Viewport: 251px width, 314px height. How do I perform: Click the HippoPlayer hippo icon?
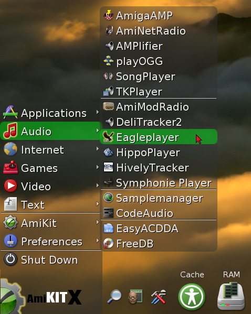(108, 152)
